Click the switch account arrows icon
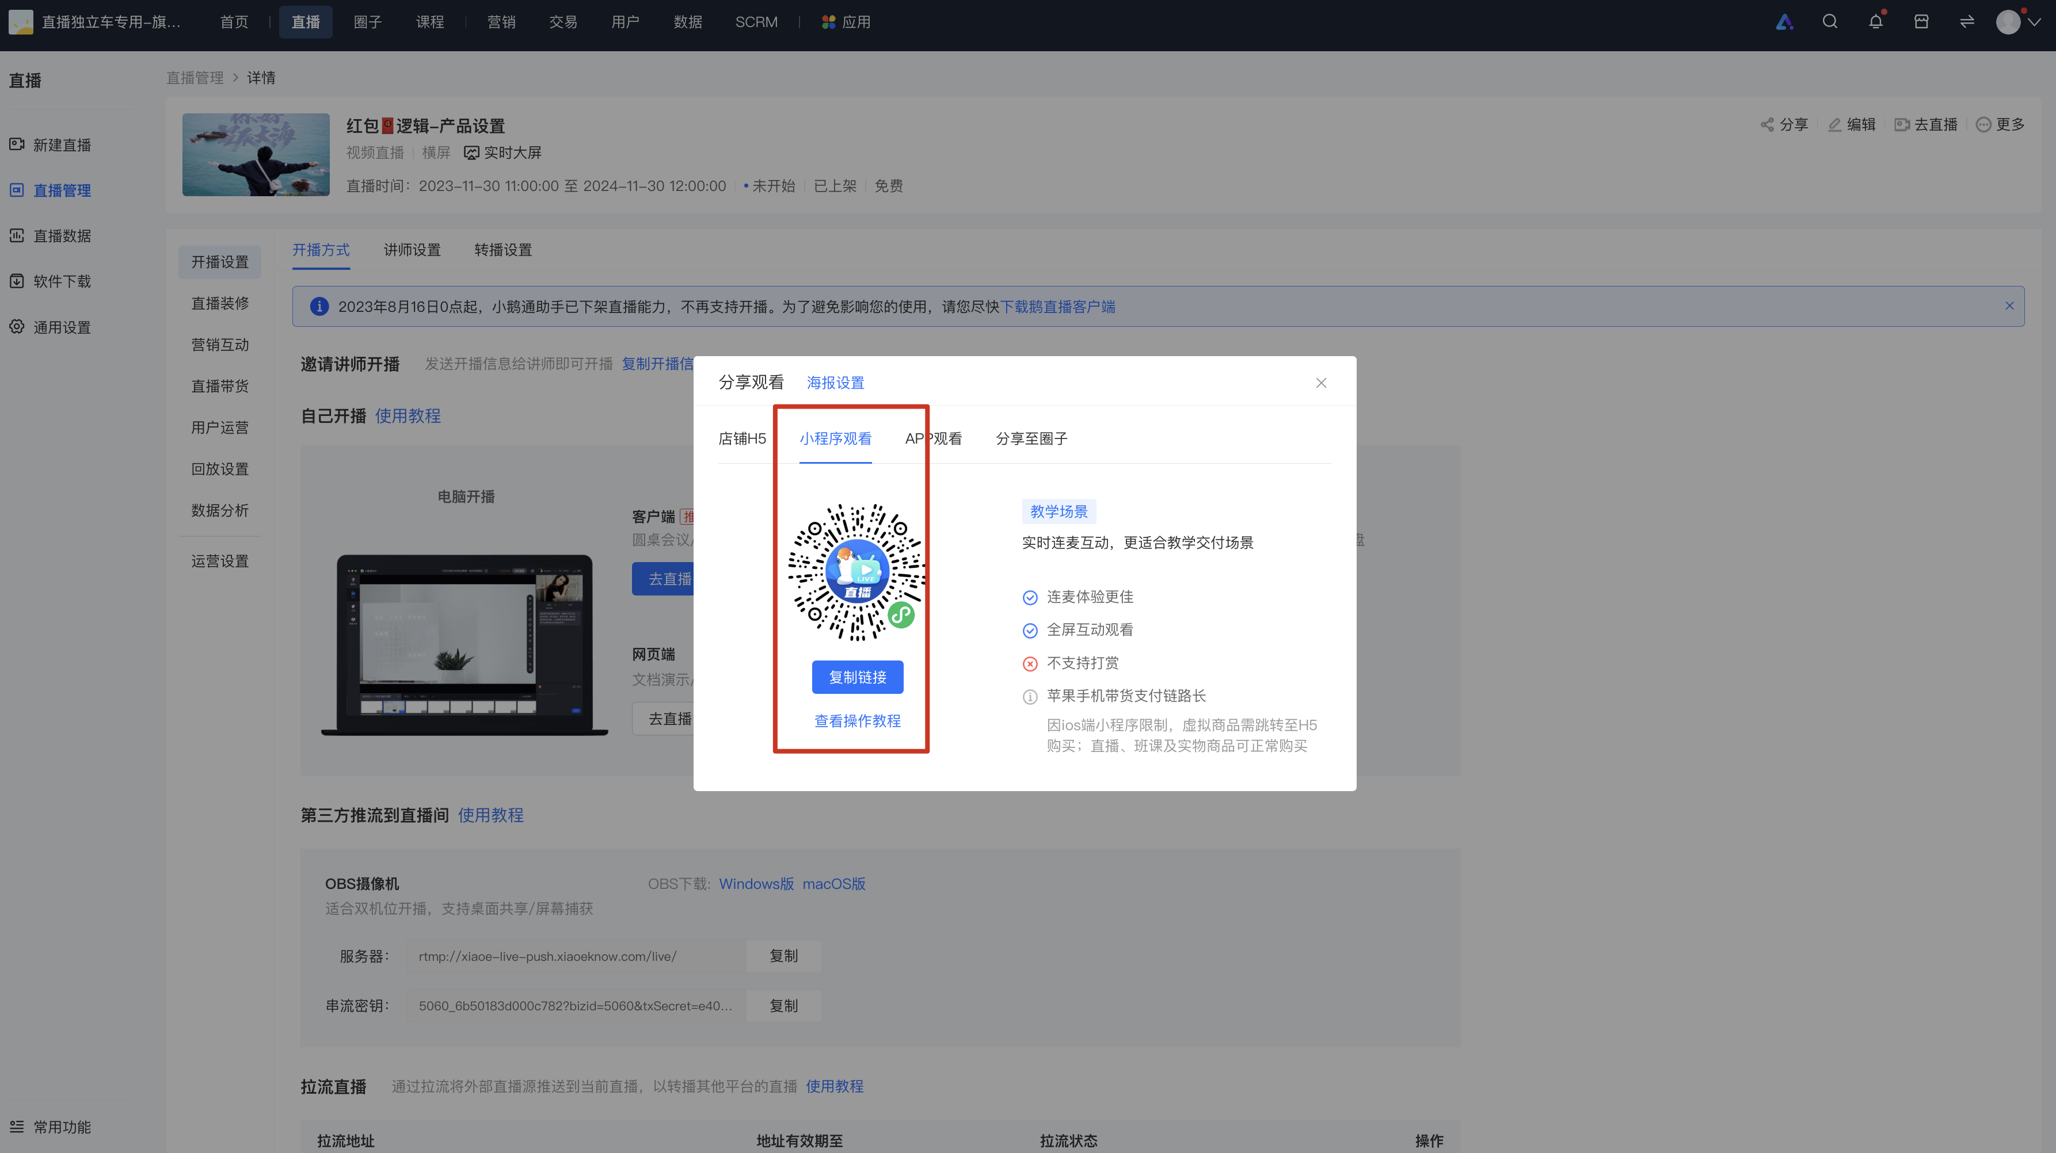The height and width of the screenshot is (1153, 2056). click(1967, 21)
